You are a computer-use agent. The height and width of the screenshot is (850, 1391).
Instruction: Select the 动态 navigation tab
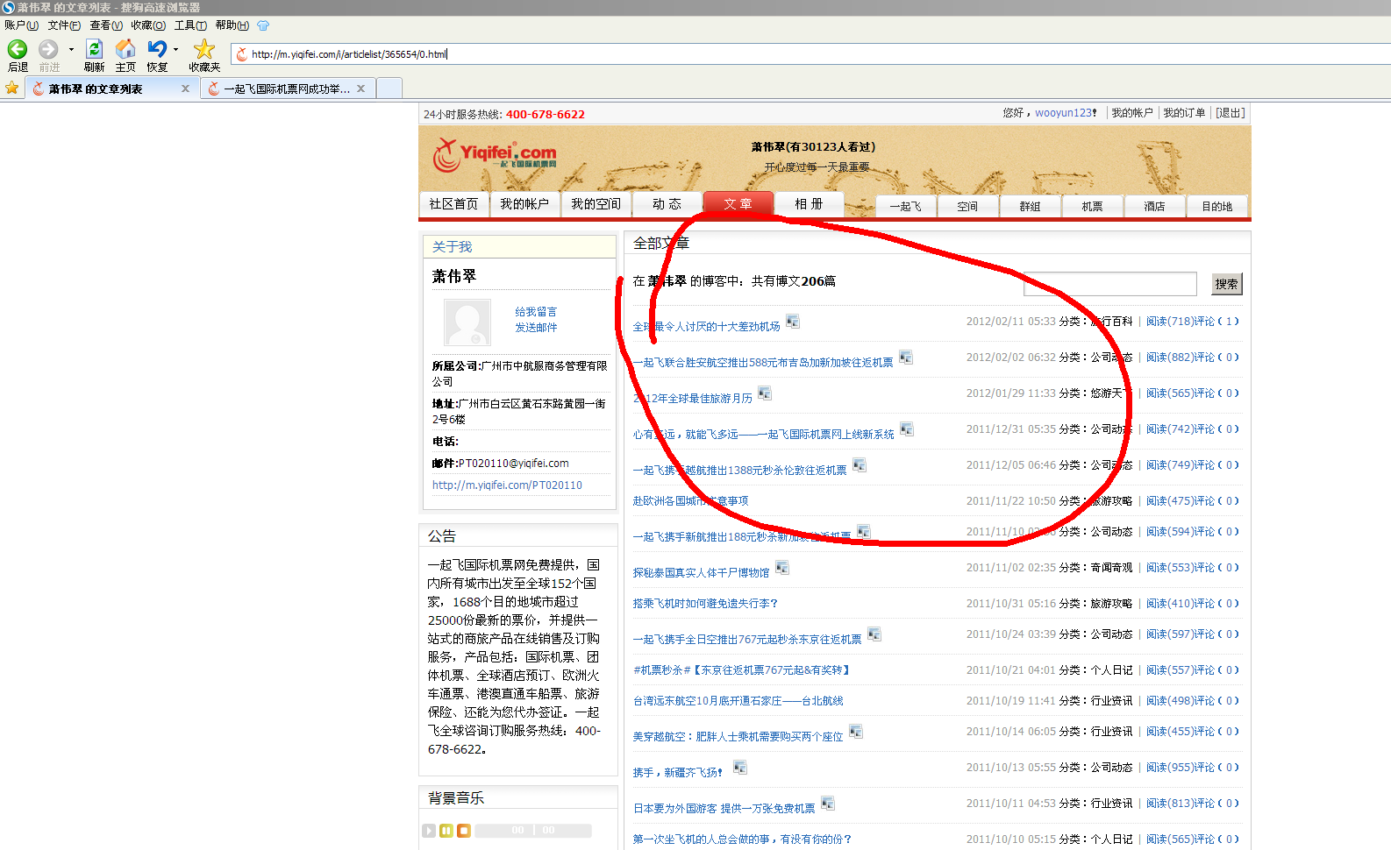667,204
